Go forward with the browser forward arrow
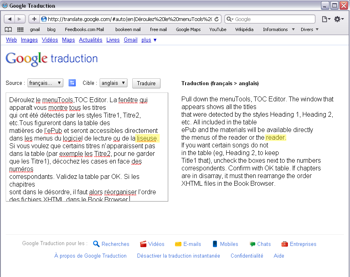 pyautogui.click(x=19, y=19)
